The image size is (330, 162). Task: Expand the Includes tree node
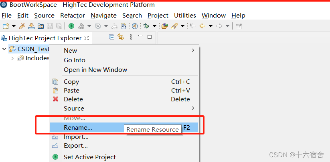click(12, 58)
